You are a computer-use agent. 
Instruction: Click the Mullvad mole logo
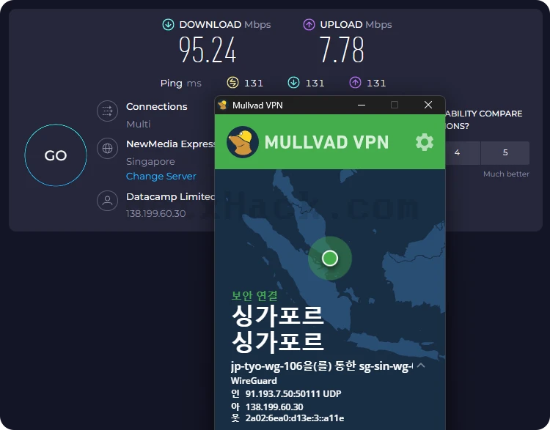point(243,142)
